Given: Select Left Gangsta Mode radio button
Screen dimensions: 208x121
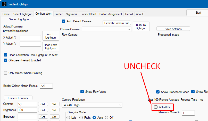Looking at the screenshot, I should [68, 118].
